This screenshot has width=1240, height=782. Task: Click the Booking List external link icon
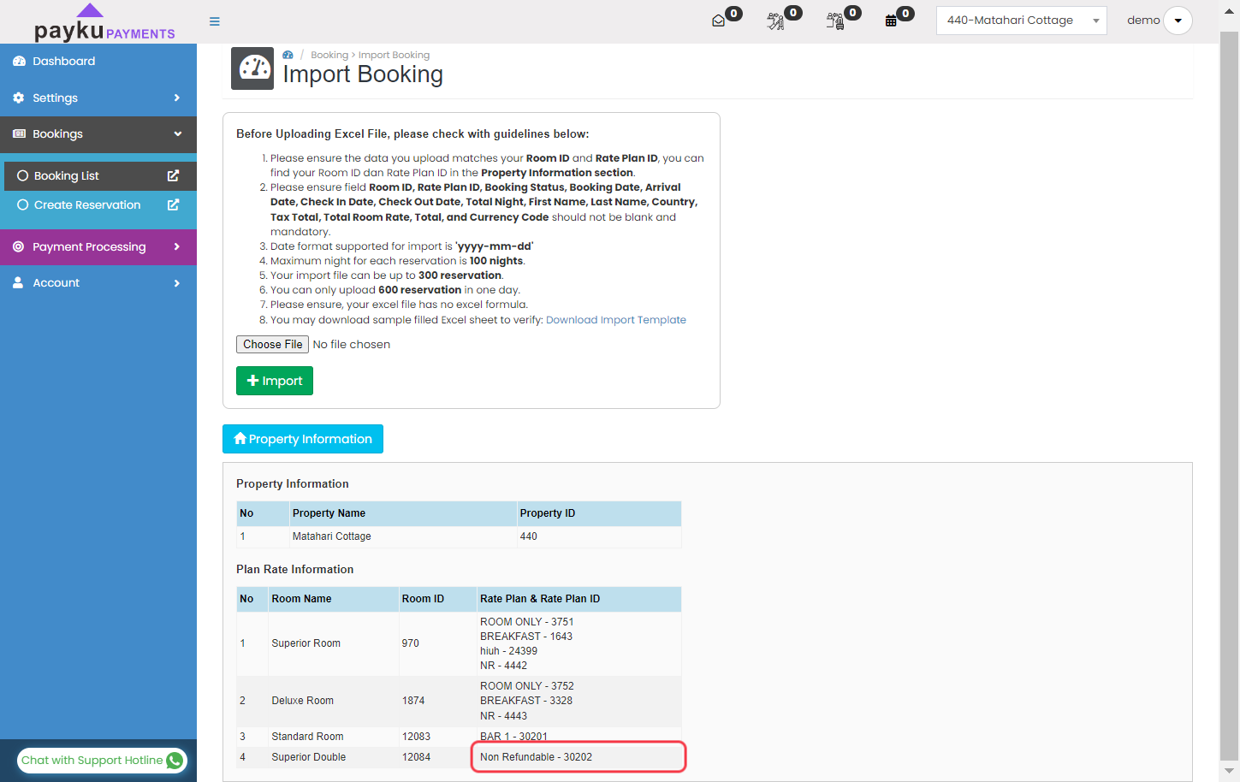coord(173,176)
